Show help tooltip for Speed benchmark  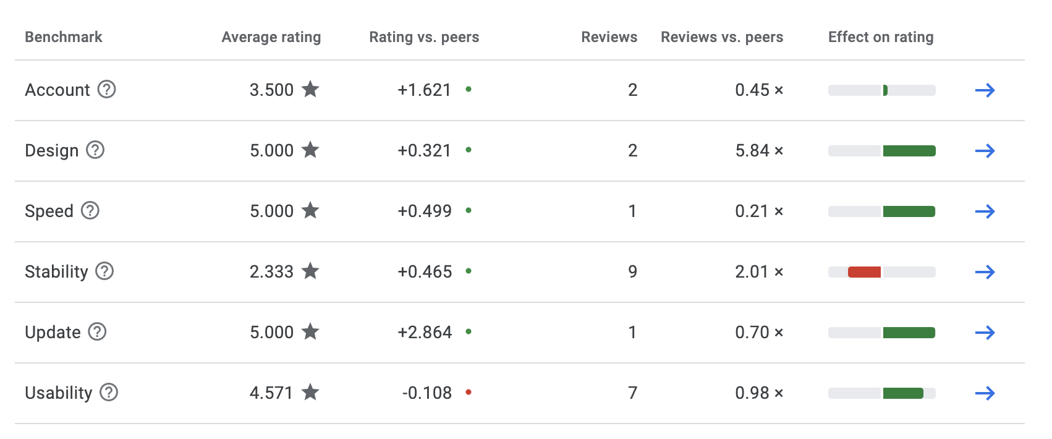pos(90,211)
